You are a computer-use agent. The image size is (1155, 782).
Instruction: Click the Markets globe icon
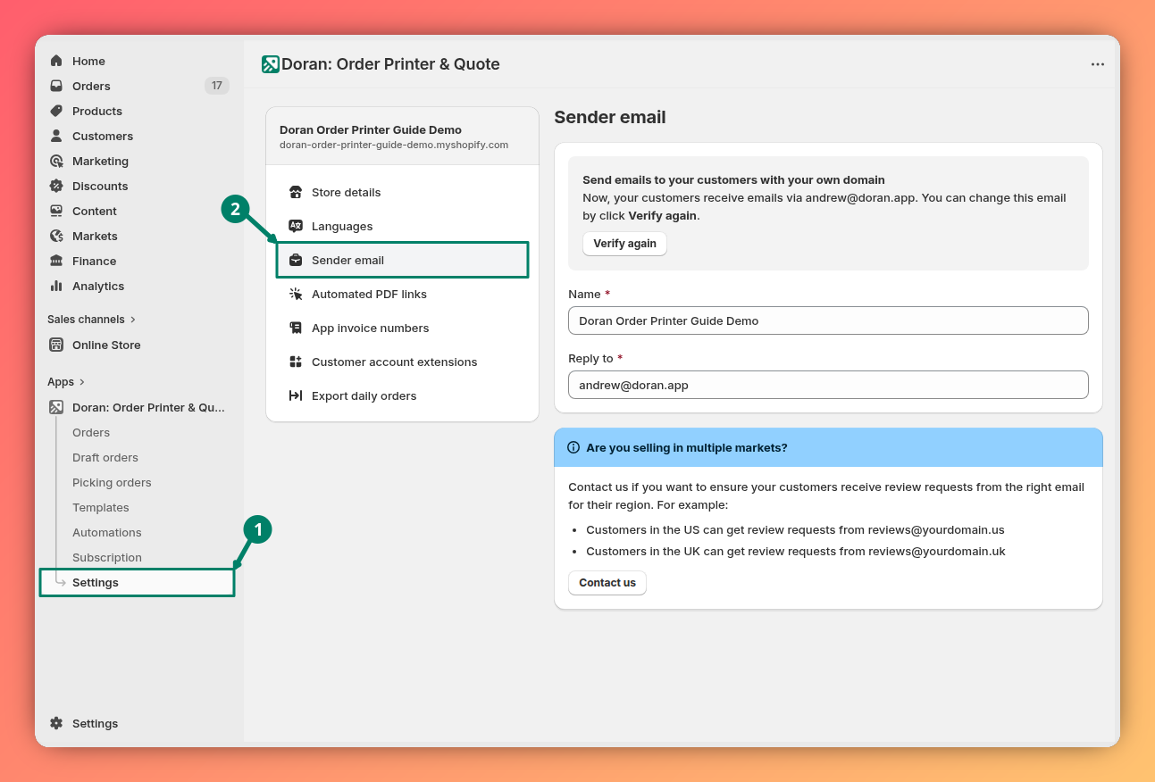point(56,236)
